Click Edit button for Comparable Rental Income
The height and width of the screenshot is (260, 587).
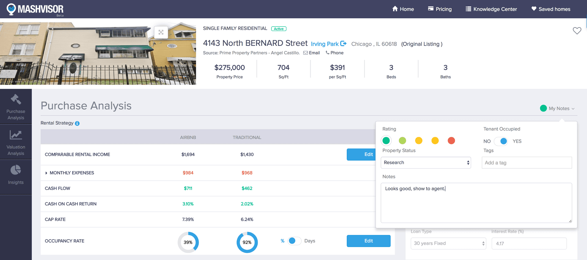[361, 155]
